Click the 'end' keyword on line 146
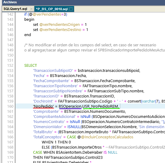Screen dimensions: 165x163 (28, 35)
